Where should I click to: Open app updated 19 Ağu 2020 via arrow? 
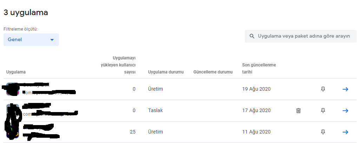coord(345,89)
